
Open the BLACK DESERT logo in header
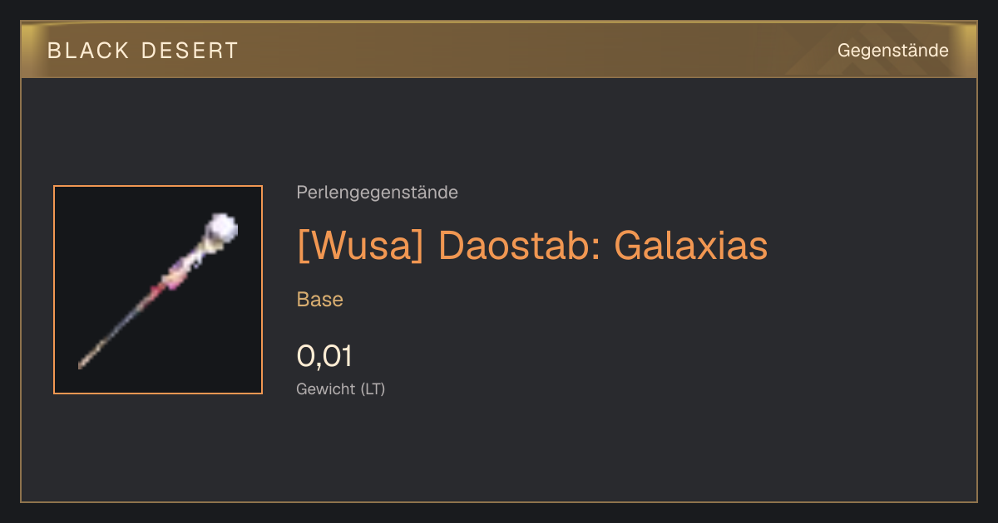pyautogui.click(x=143, y=51)
